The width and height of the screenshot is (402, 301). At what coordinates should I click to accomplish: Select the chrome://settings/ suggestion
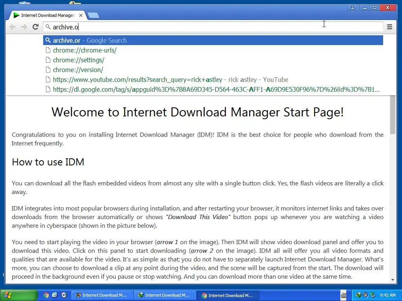click(213, 60)
